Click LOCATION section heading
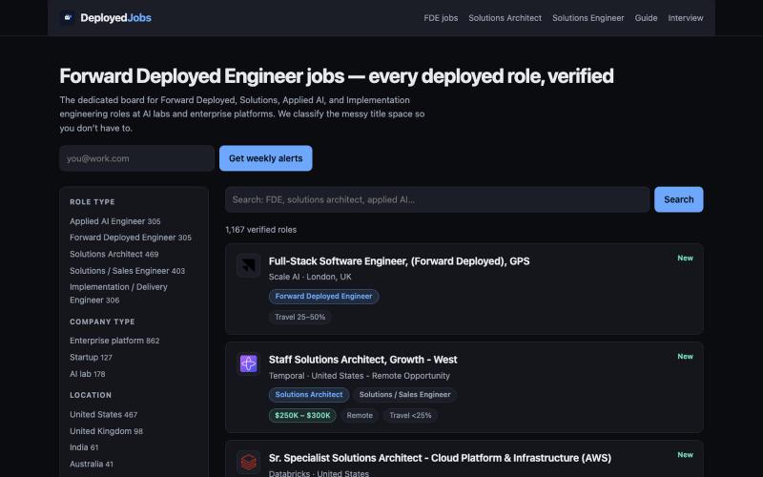The height and width of the screenshot is (477, 763). (91, 395)
